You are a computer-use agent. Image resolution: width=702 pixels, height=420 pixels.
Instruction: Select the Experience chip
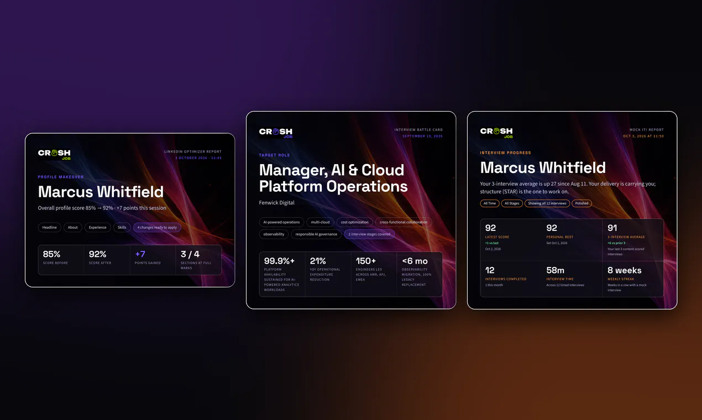pos(98,227)
